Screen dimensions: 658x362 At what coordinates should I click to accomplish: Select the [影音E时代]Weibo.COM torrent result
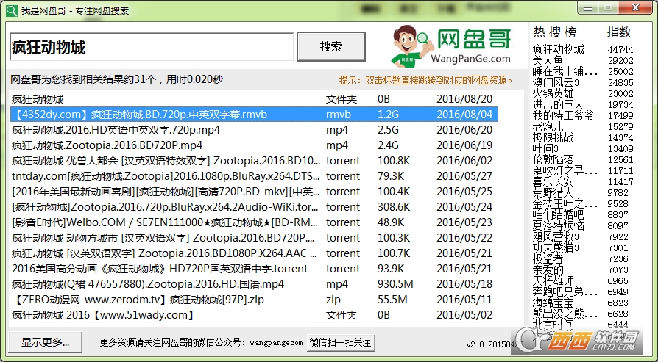coord(254,222)
